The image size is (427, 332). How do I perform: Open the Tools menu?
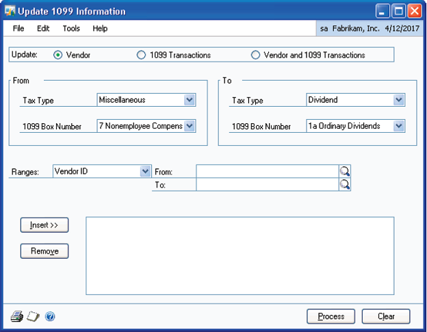click(71, 29)
